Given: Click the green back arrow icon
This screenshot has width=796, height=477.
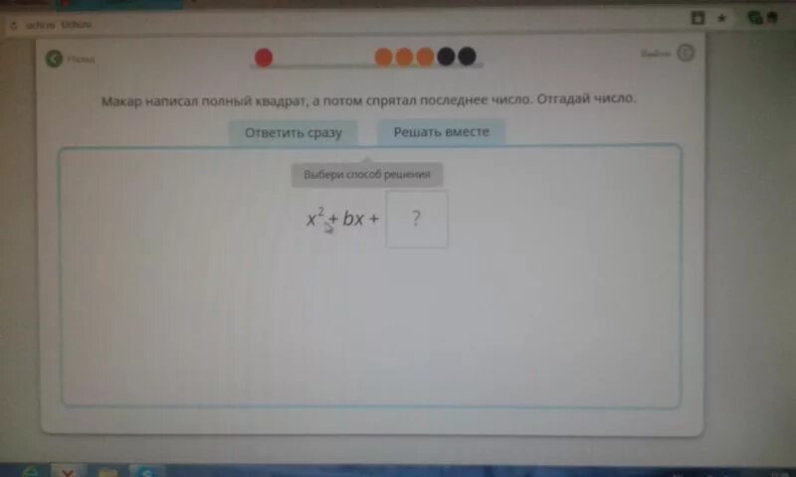Looking at the screenshot, I should click(54, 59).
